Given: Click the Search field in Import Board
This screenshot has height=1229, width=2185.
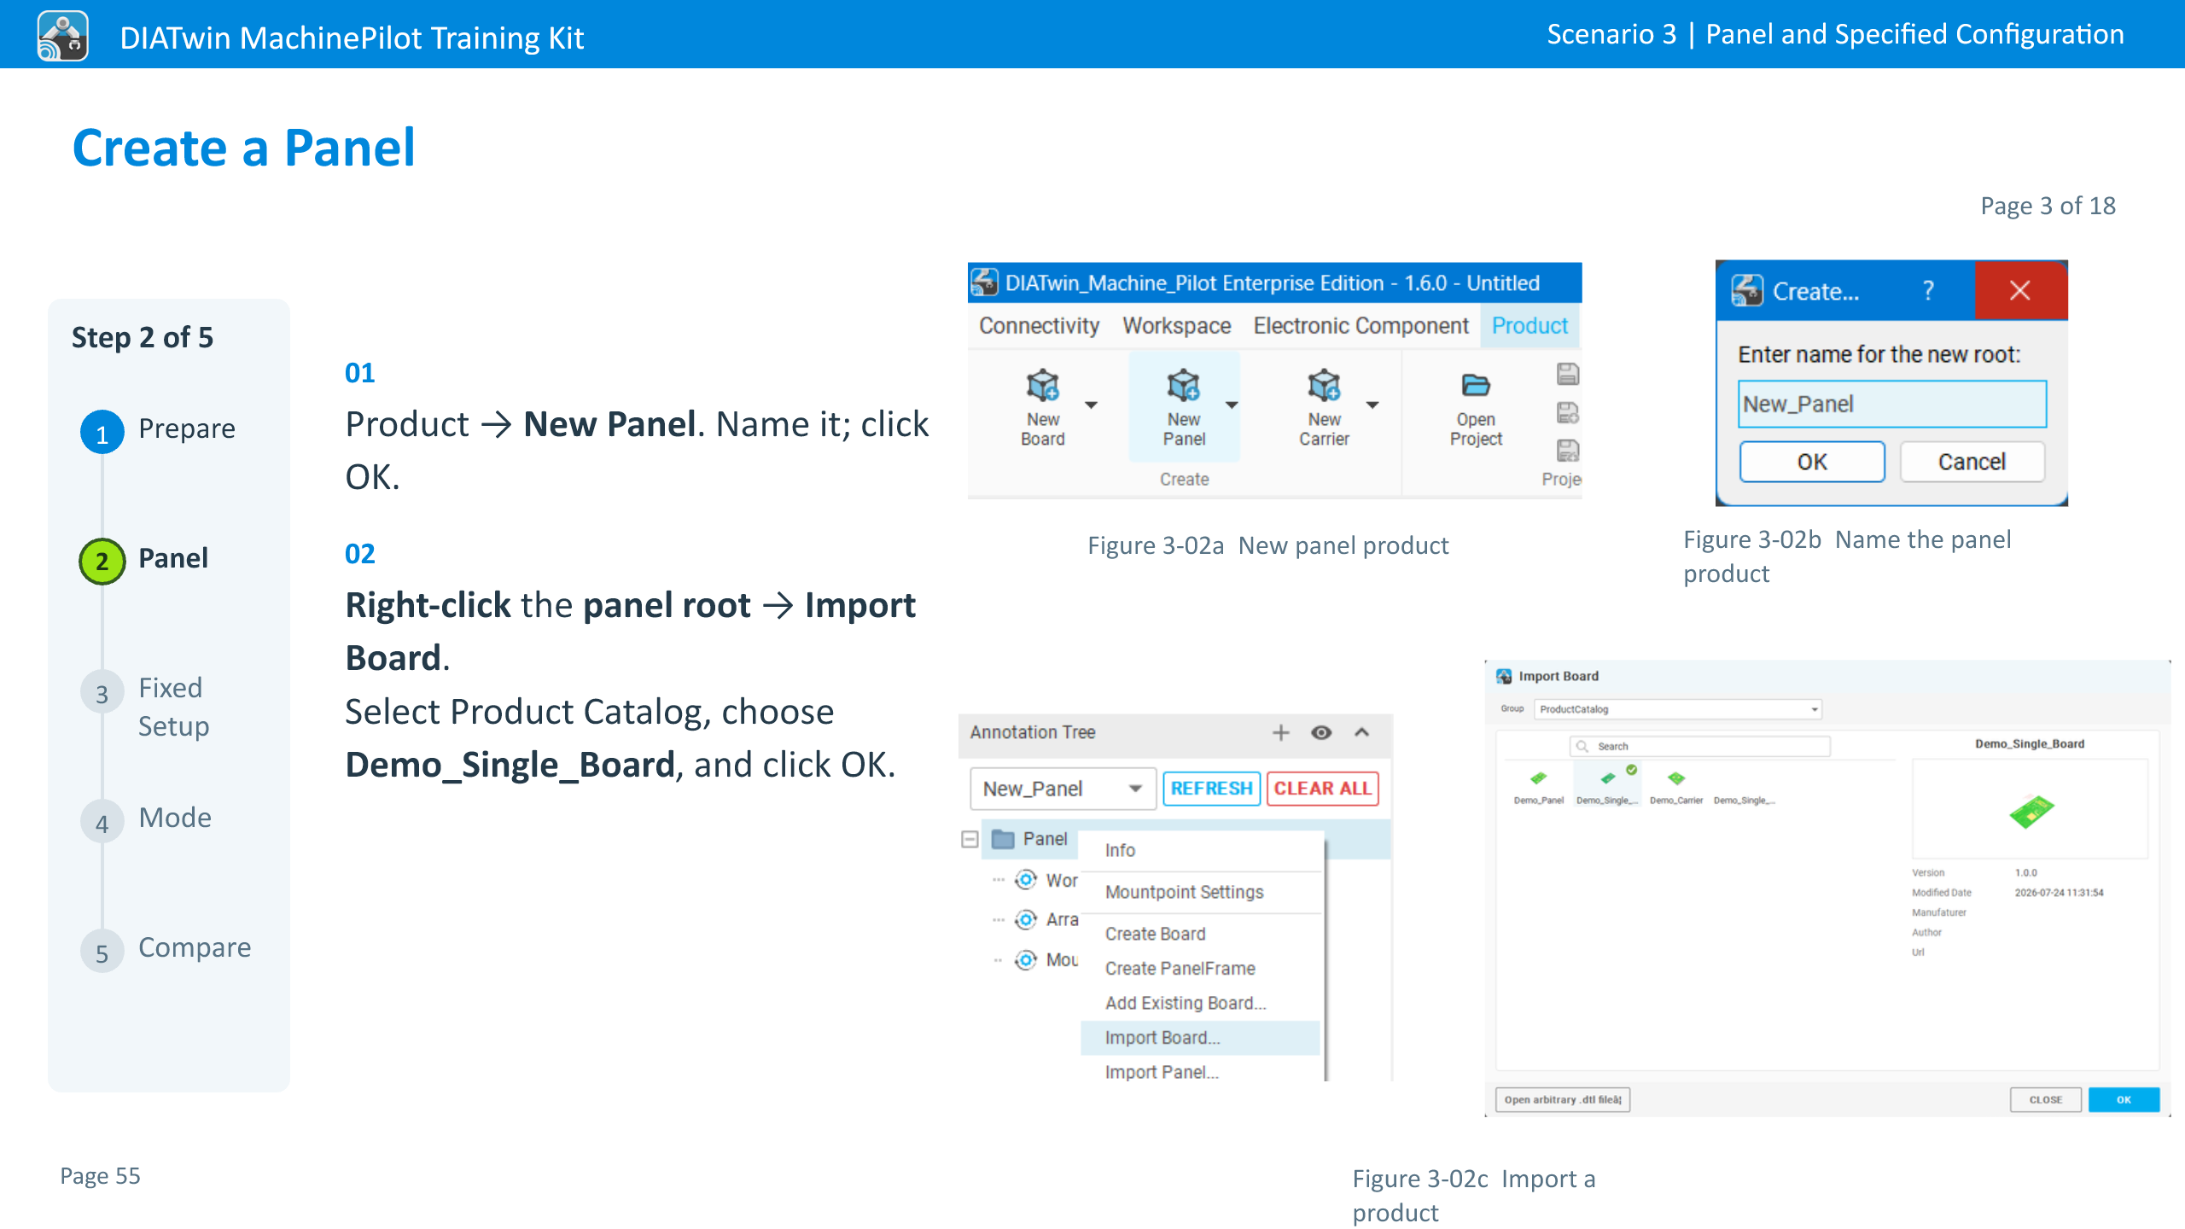Looking at the screenshot, I should (1699, 746).
